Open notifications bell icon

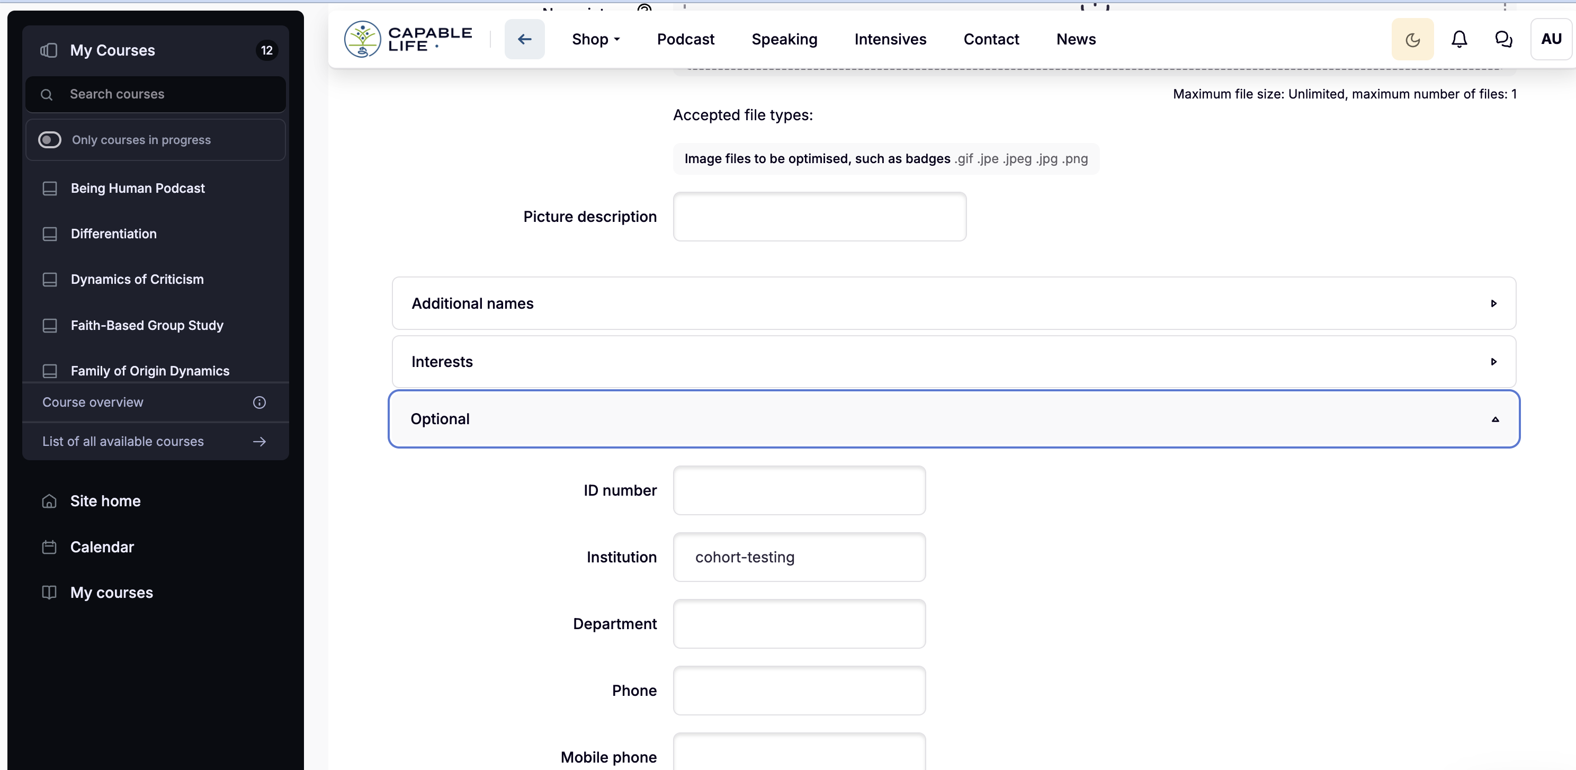tap(1458, 39)
